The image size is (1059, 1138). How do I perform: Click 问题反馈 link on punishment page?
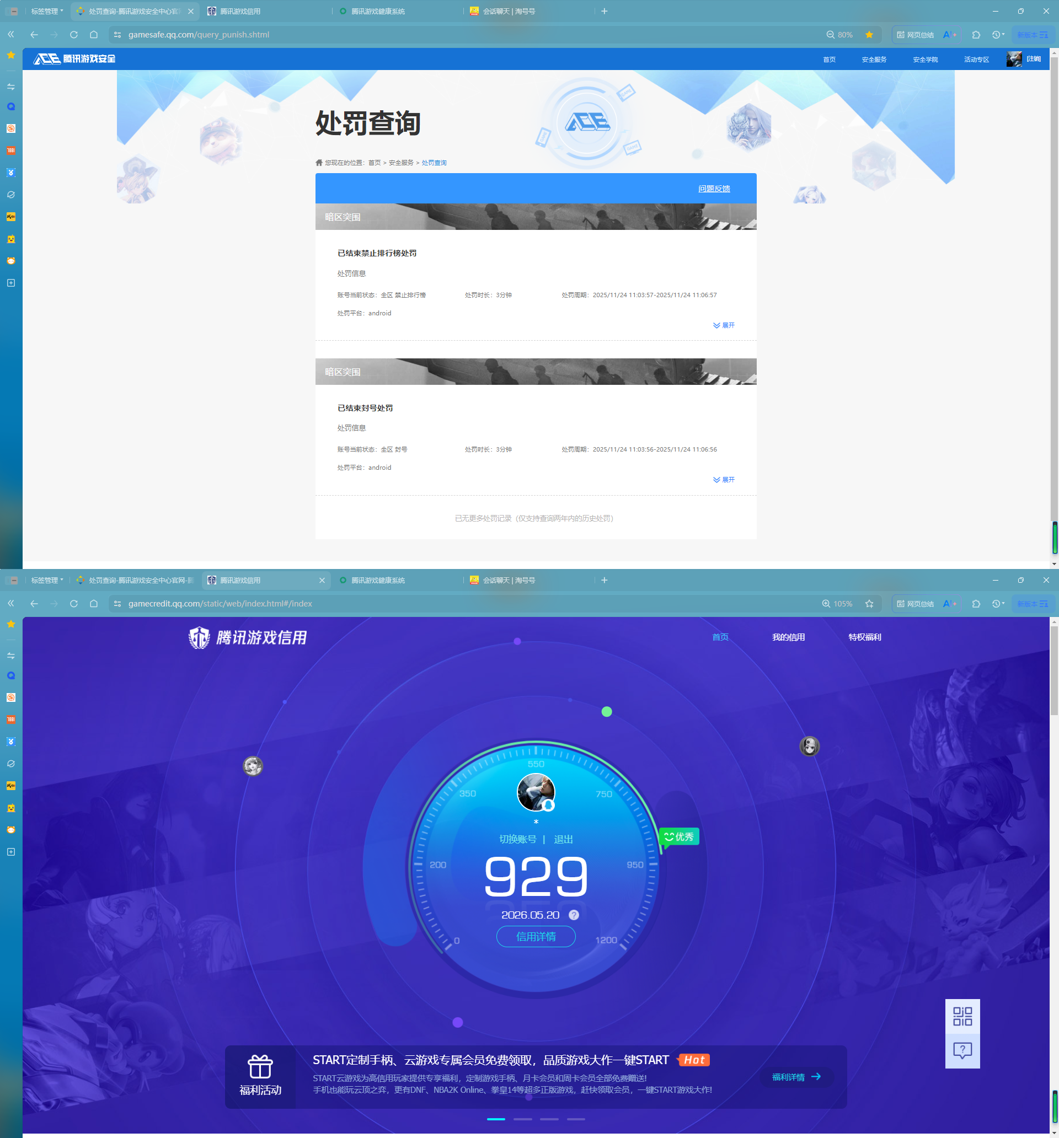(714, 189)
